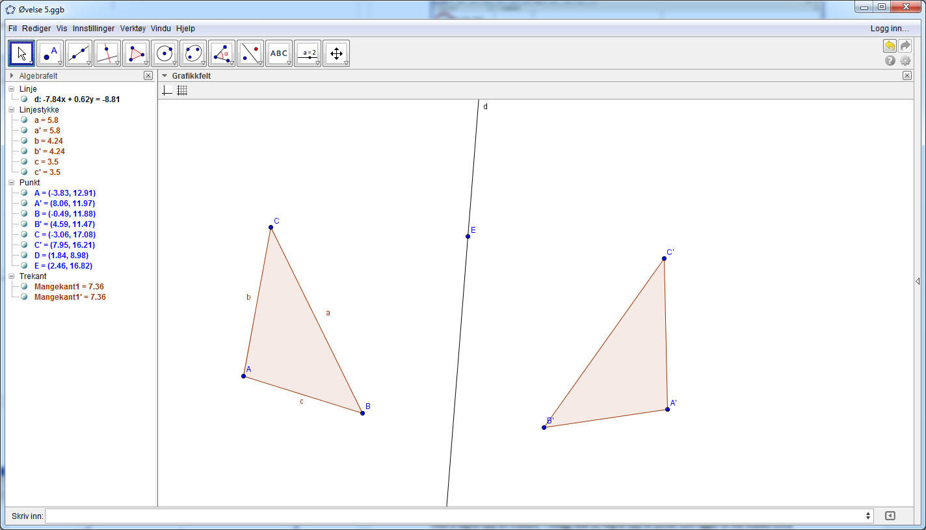
Task: Select point A' of the reflected triangle
Action: (667, 409)
